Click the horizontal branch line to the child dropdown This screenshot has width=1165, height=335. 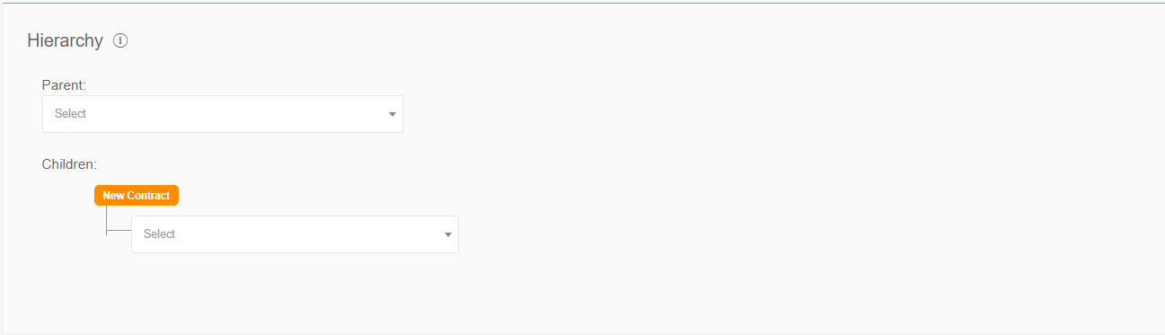(x=119, y=233)
